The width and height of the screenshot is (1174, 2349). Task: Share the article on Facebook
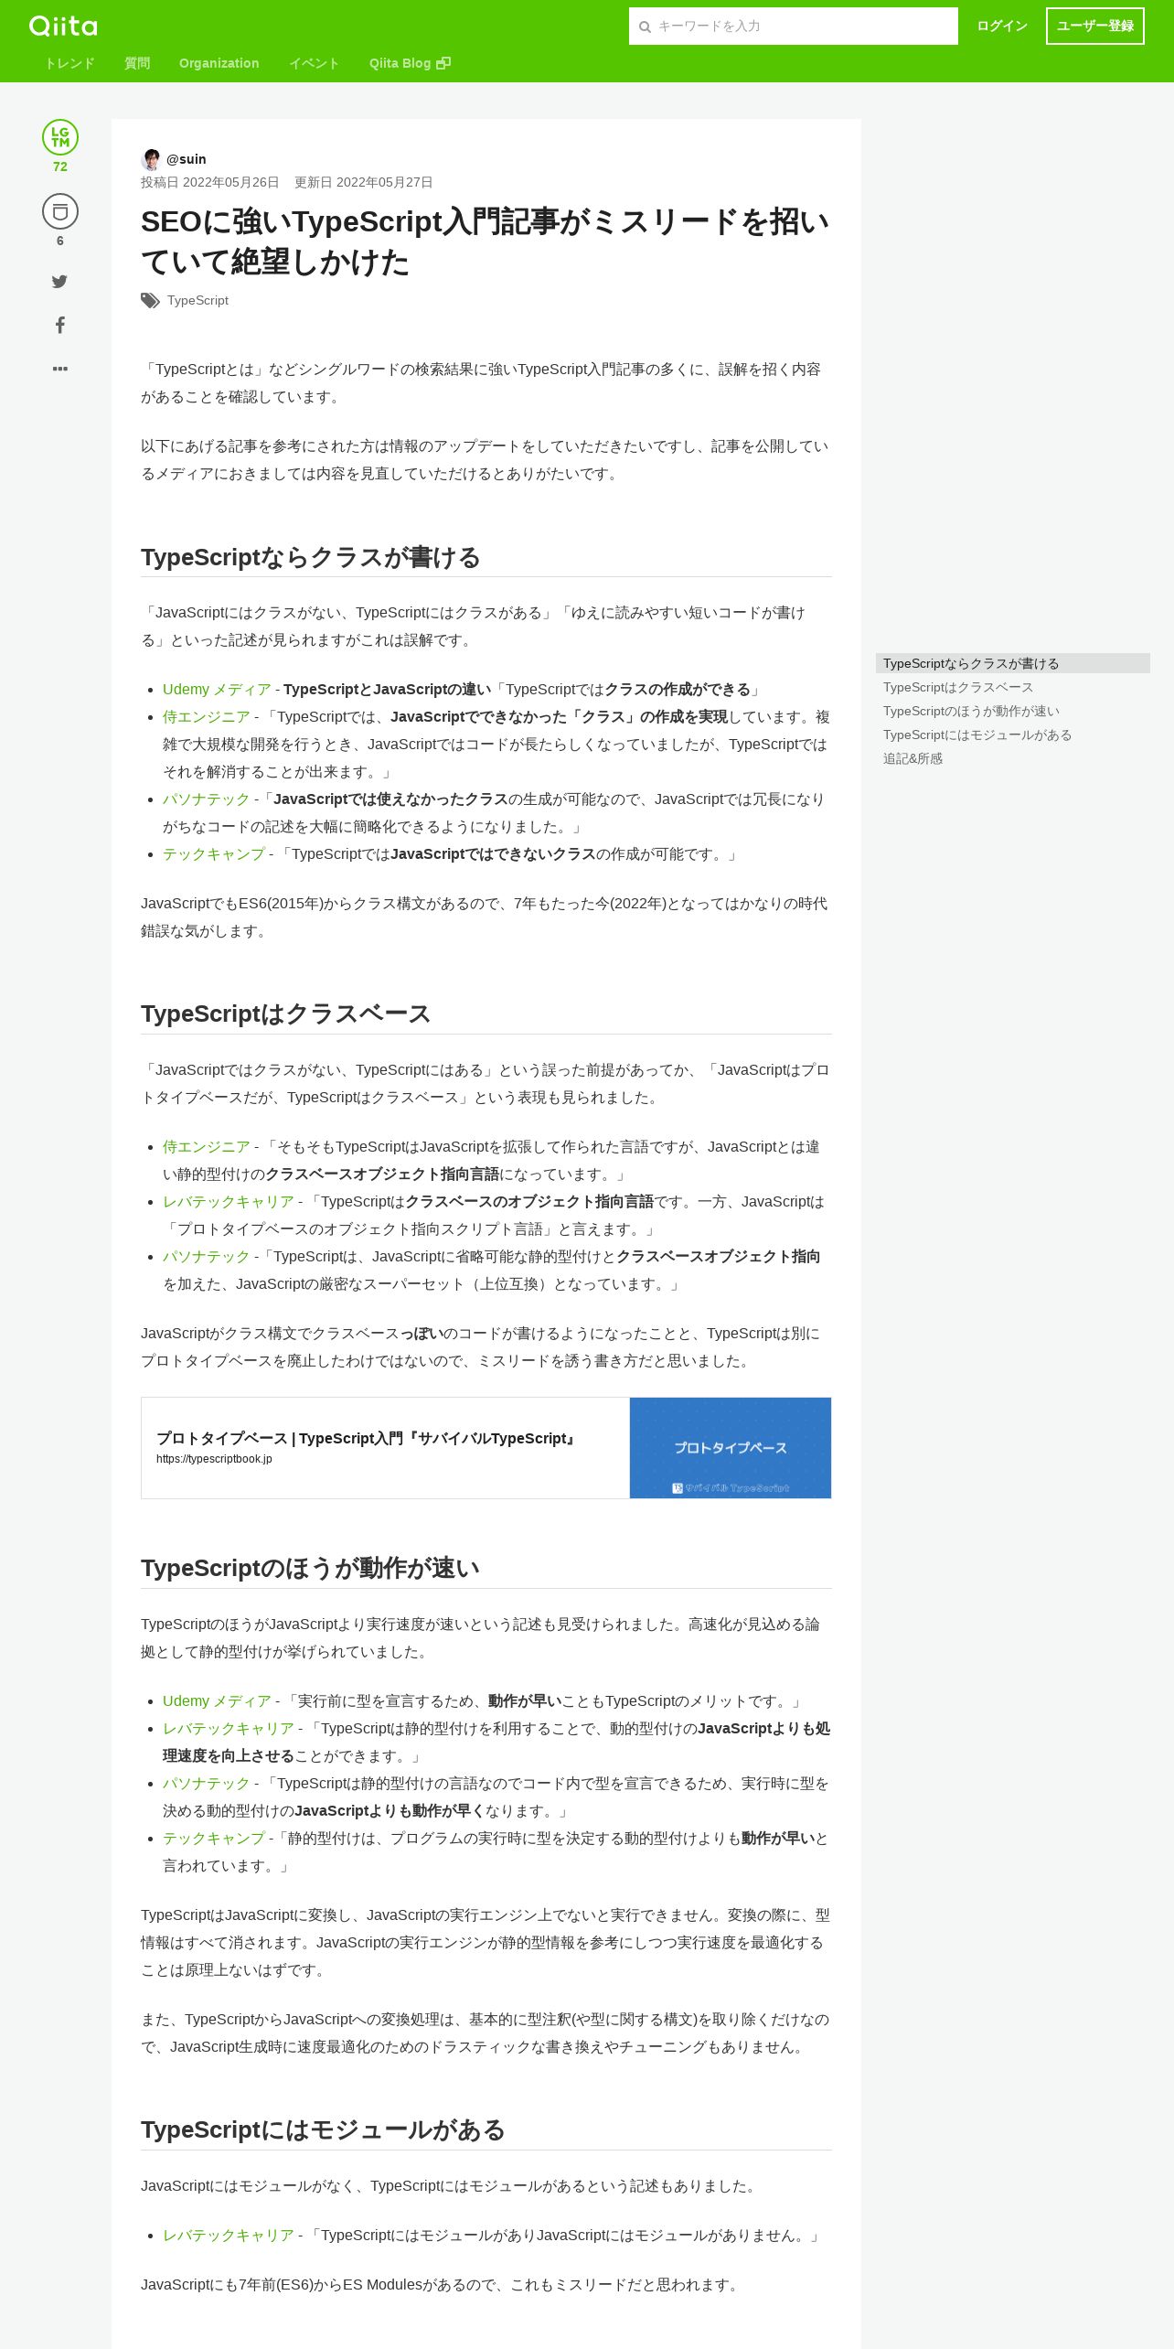coord(59,325)
